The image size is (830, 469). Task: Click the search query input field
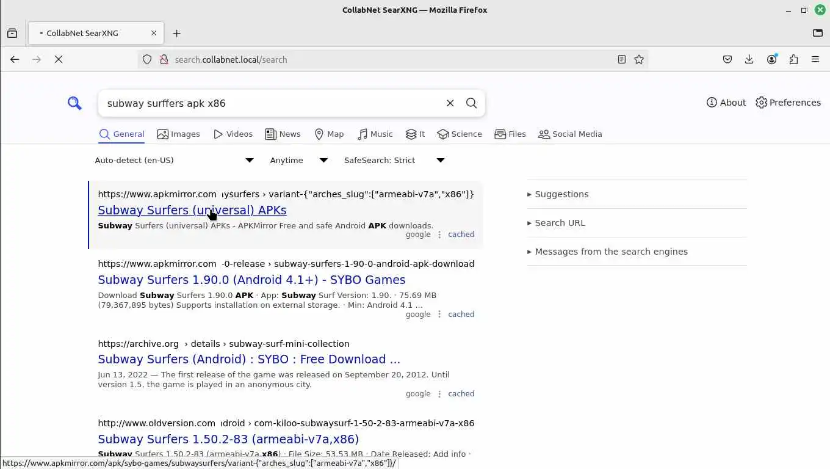[272, 103]
